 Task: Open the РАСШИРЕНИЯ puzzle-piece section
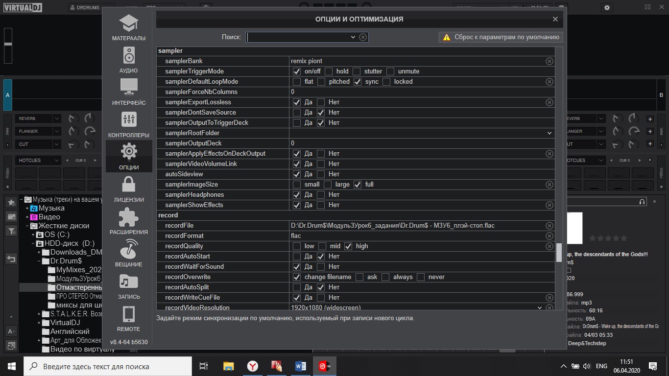point(129,221)
